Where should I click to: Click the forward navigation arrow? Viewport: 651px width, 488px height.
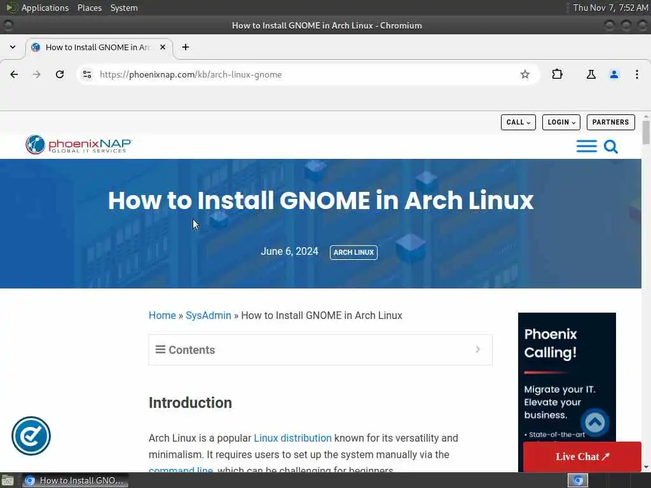[x=37, y=74]
